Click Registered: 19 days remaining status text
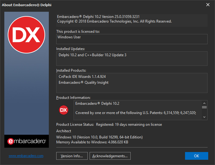Viewport: 215px width, 165px height. (x=129, y=125)
